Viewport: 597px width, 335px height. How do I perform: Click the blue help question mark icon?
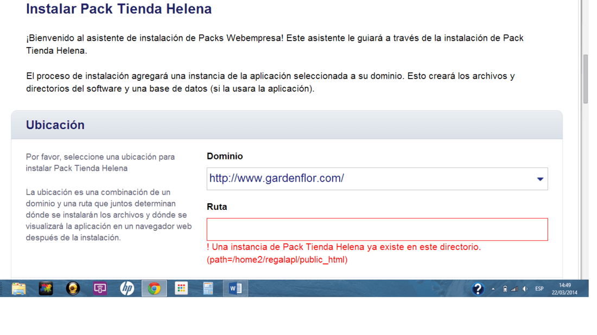pyautogui.click(x=478, y=289)
